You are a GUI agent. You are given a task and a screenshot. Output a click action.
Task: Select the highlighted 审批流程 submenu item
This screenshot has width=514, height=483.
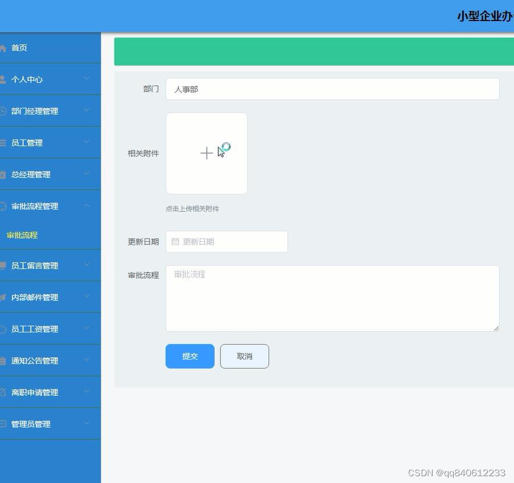(x=22, y=235)
